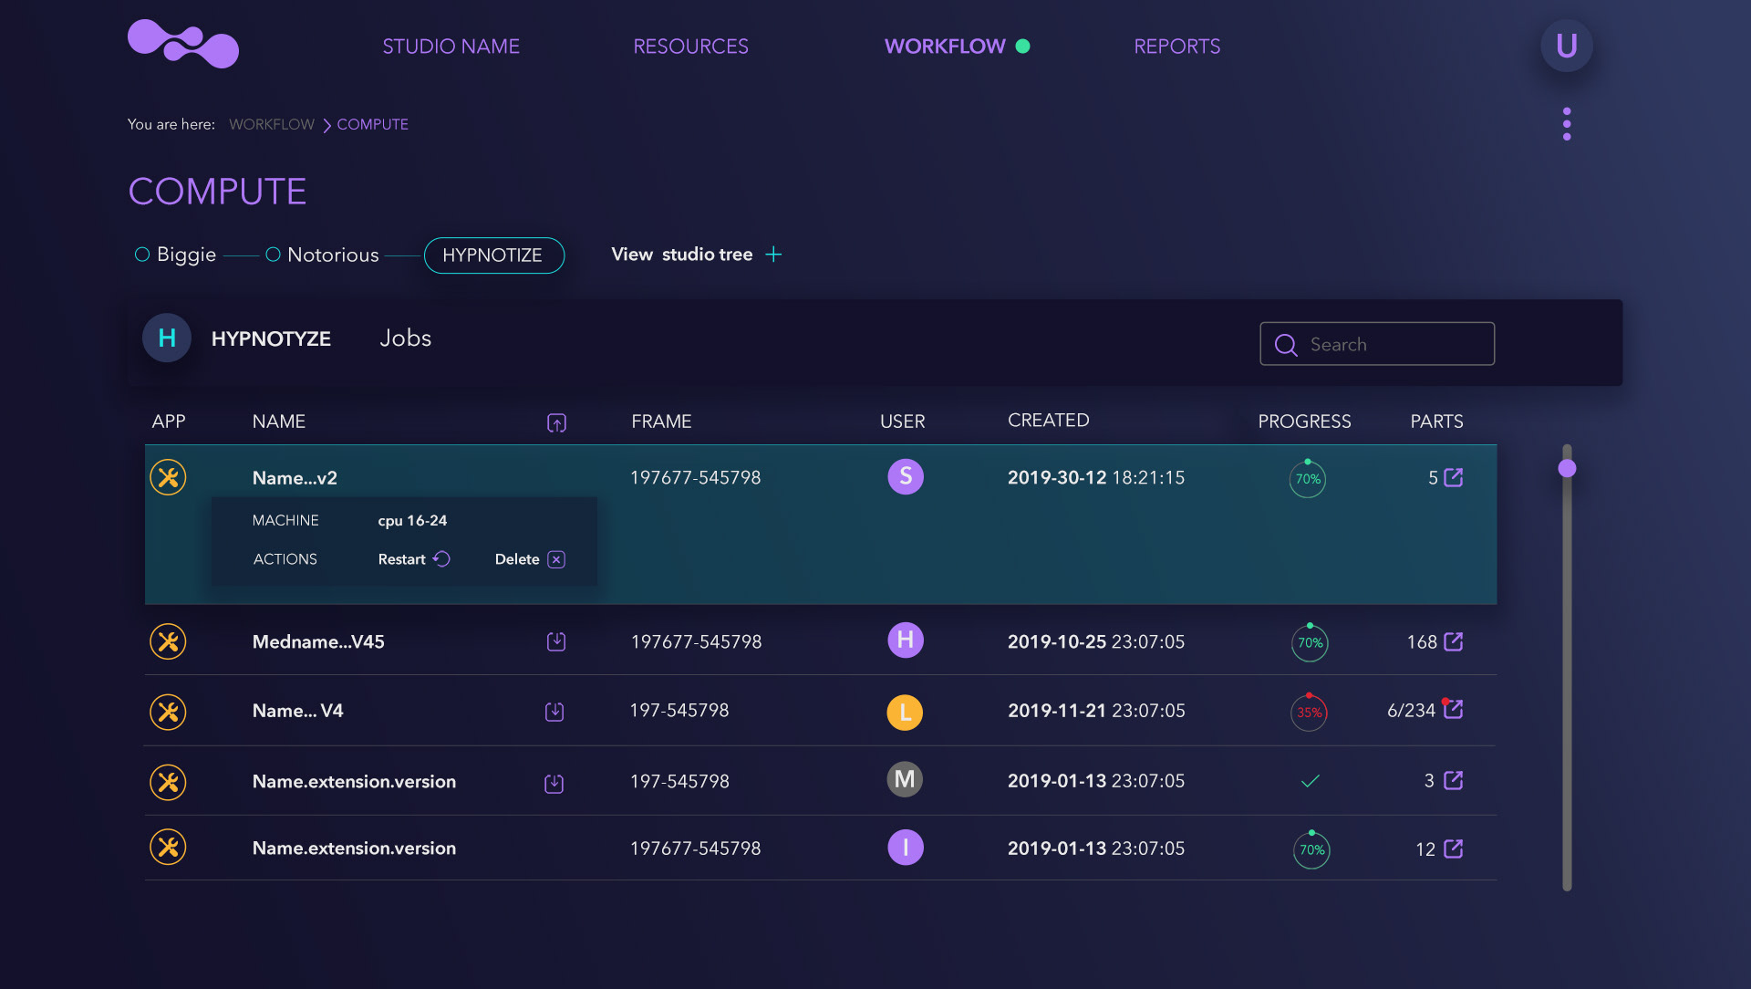Screen dimensions: 1751x989
Task: Select the Biggie breadcrumb radio circle
Action: coord(142,255)
